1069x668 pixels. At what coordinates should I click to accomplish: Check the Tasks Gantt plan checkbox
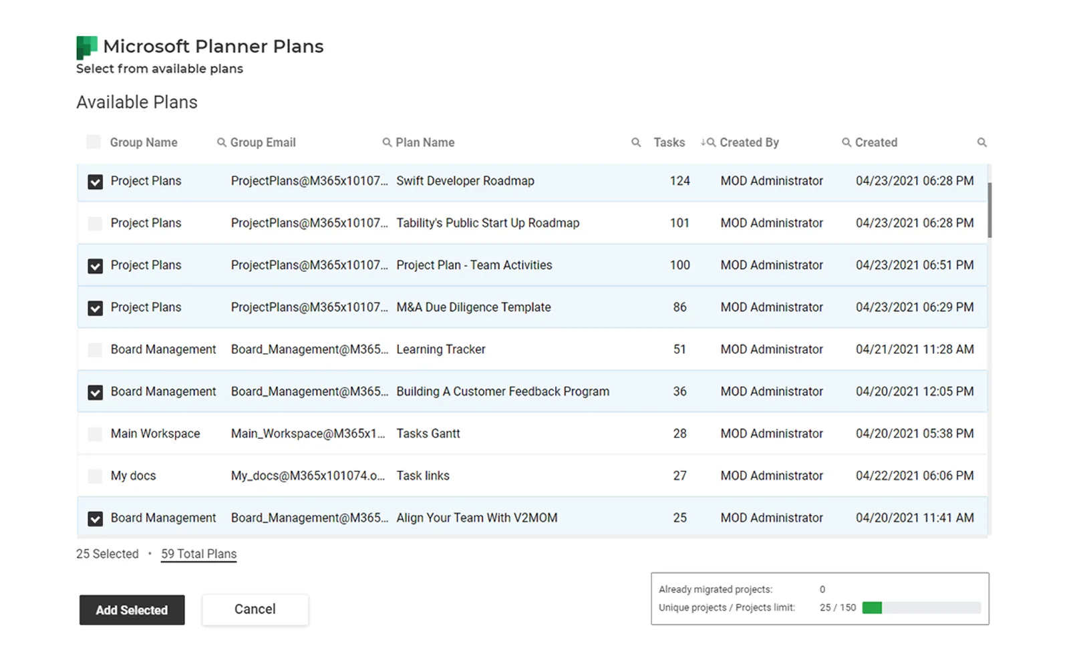(96, 434)
